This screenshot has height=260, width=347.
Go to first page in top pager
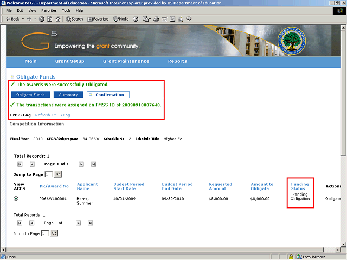click(20, 164)
